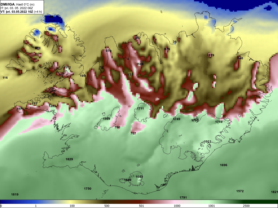The width and height of the screenshot is (278, 208).
Task: Click the map value 1169
Action: coord(140,64)
